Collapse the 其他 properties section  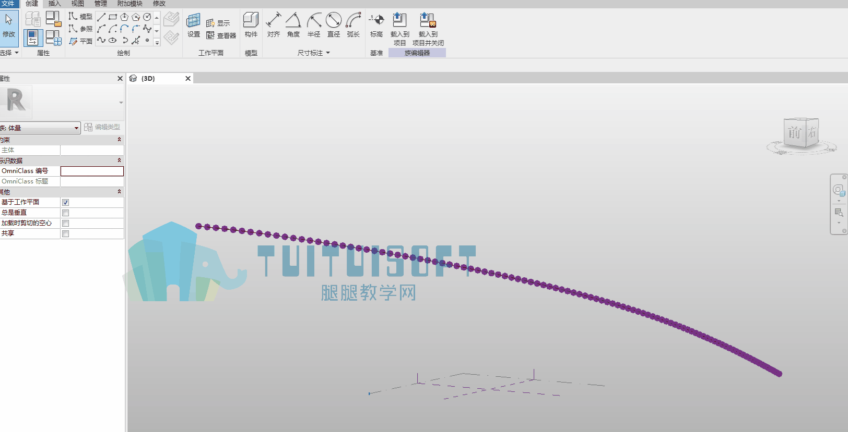coord(119,192)
